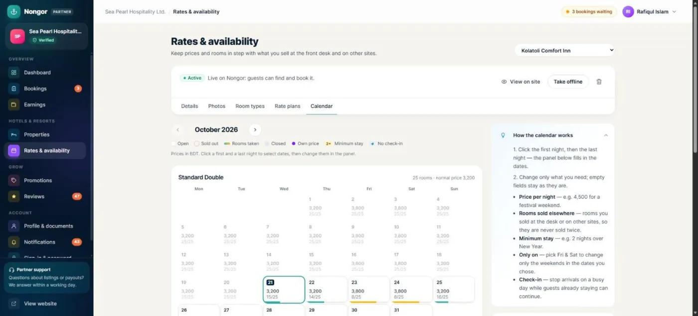Select October 26 in the calendar
698x316 pixels.
(199, 310)
